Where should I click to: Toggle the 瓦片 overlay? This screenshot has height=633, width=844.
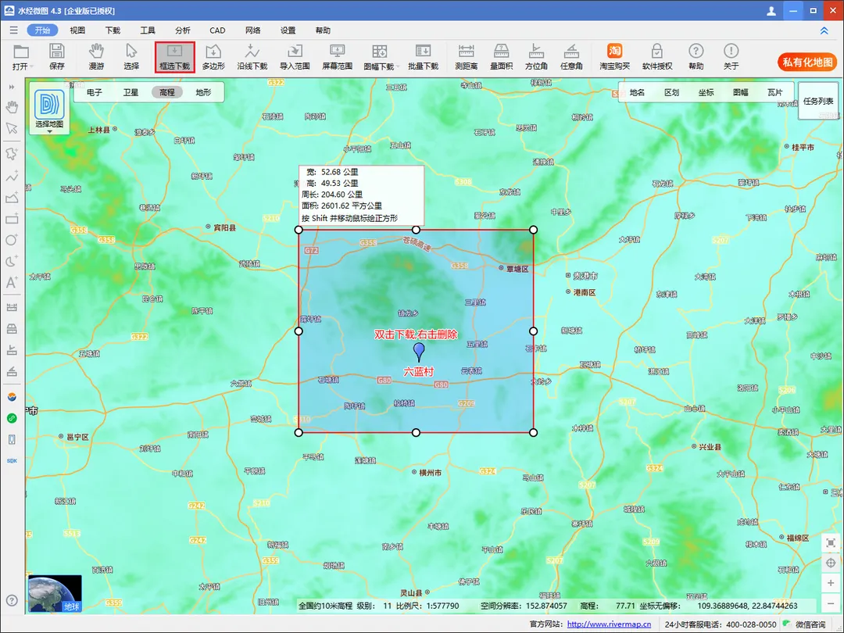coord(774,92)
